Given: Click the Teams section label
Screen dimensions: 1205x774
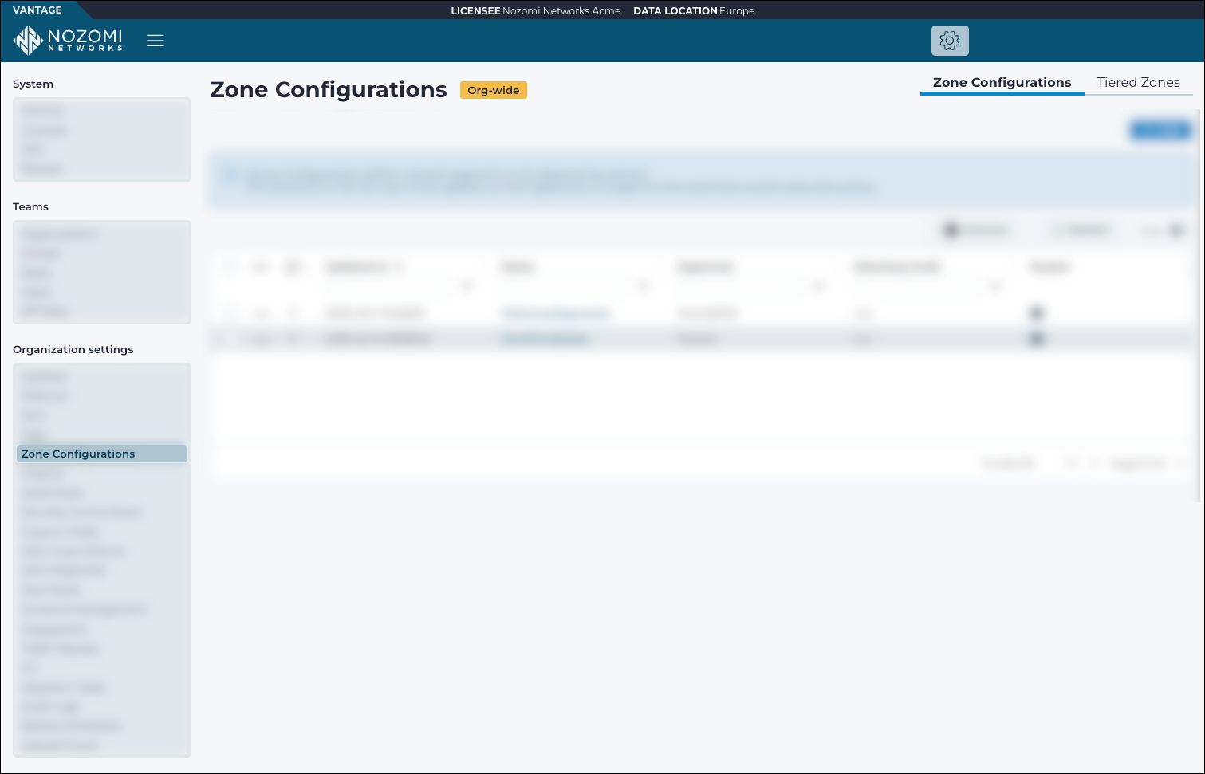Looking at the screenshot, I should tap(30, 206).
